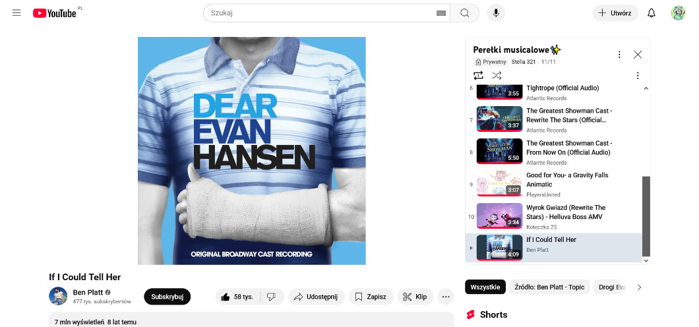Open more actions menu beside Klip
Screen dimensions: 699x327
point(446,297)
